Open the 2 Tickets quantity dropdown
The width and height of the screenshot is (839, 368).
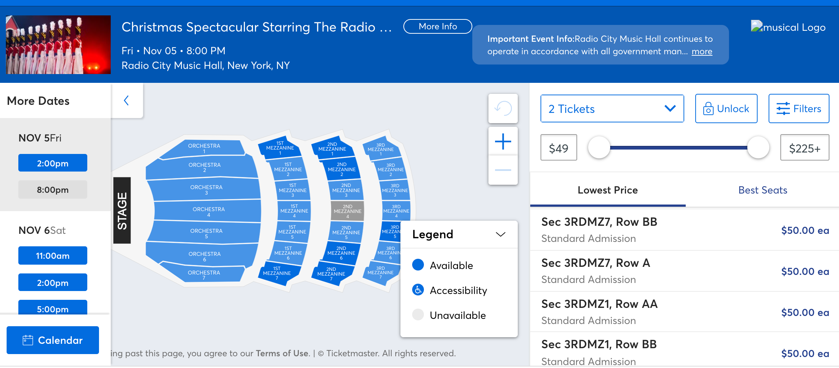(612, 108)
